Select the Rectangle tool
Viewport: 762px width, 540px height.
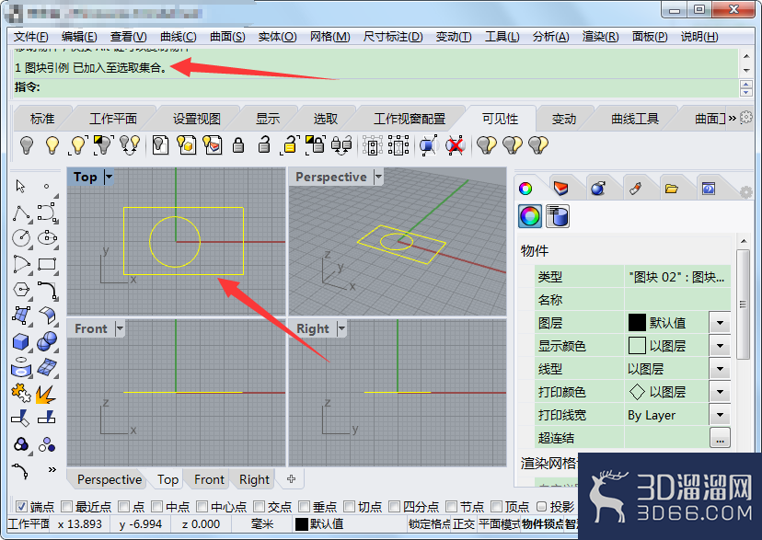point(47,264)
